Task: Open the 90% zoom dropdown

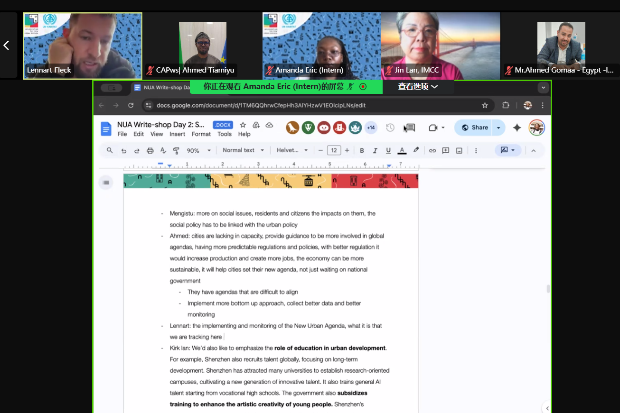Action: pyautogui.click(x=198, y=151)
